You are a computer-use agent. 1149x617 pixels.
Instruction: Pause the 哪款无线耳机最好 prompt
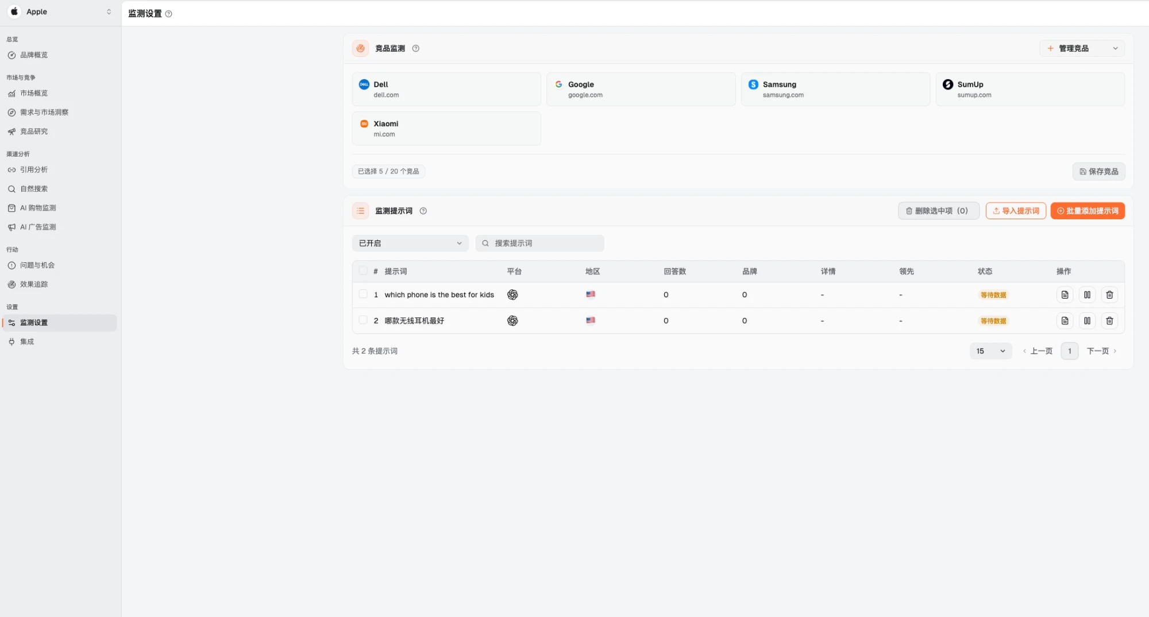pyautogui.click(x=1087, y=321)
